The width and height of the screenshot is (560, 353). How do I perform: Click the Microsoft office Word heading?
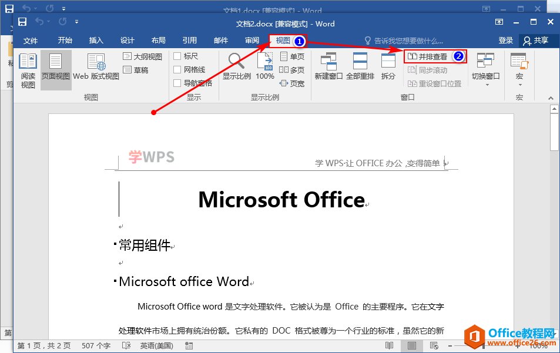tap(184, 281)
